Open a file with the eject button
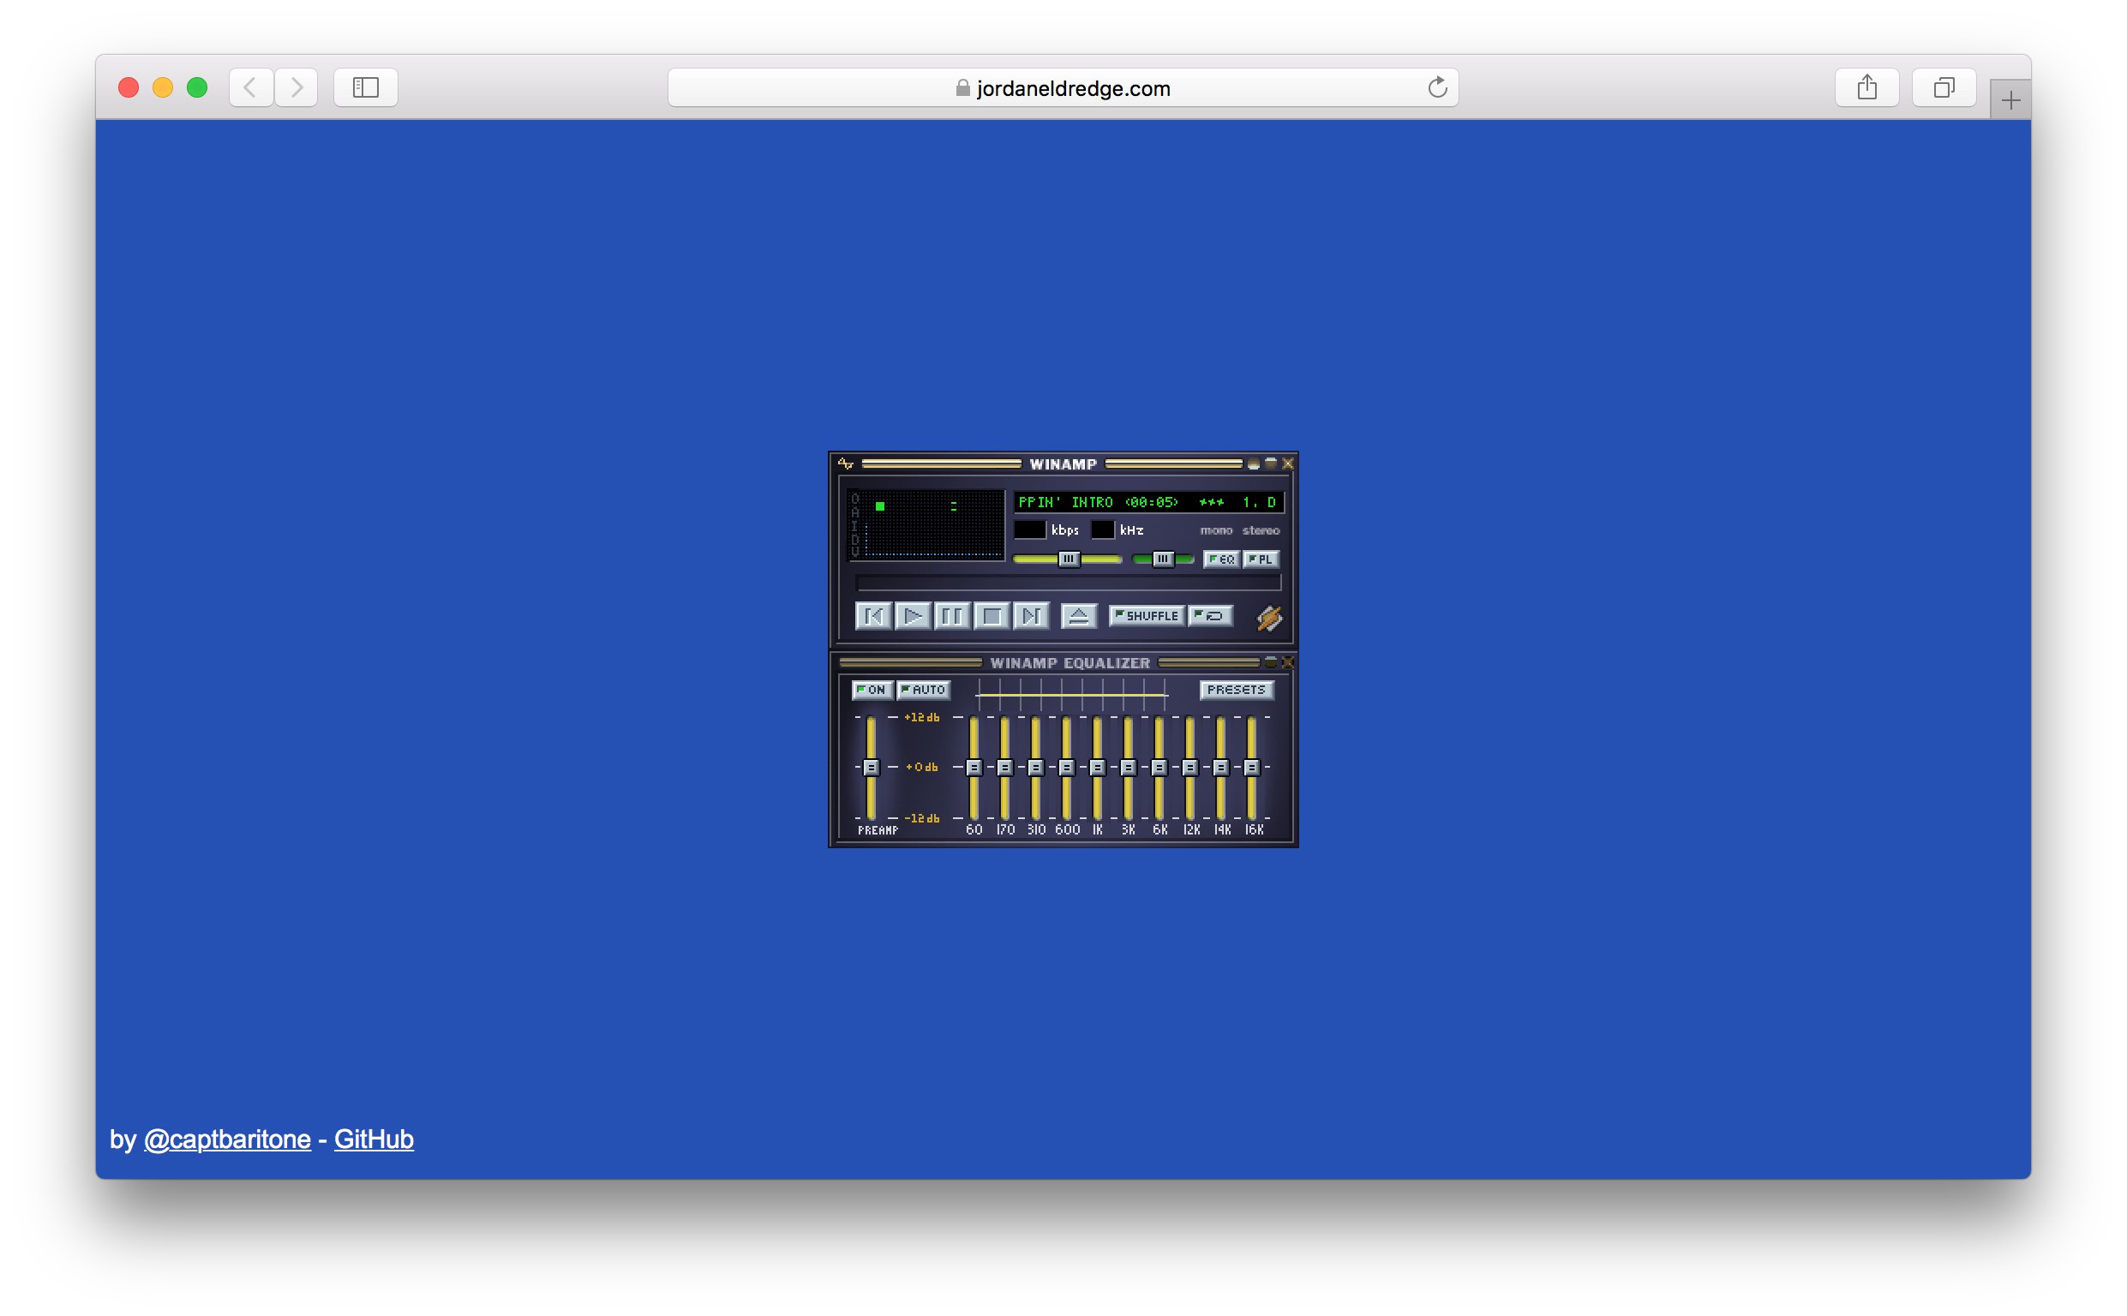2127x1316 pixels. (1078, 616)
